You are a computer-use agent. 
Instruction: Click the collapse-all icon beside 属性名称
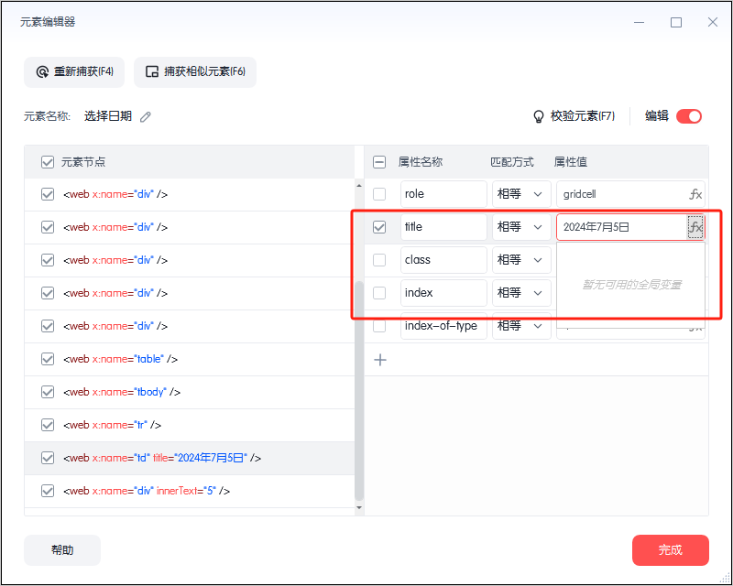click(379, 162)
